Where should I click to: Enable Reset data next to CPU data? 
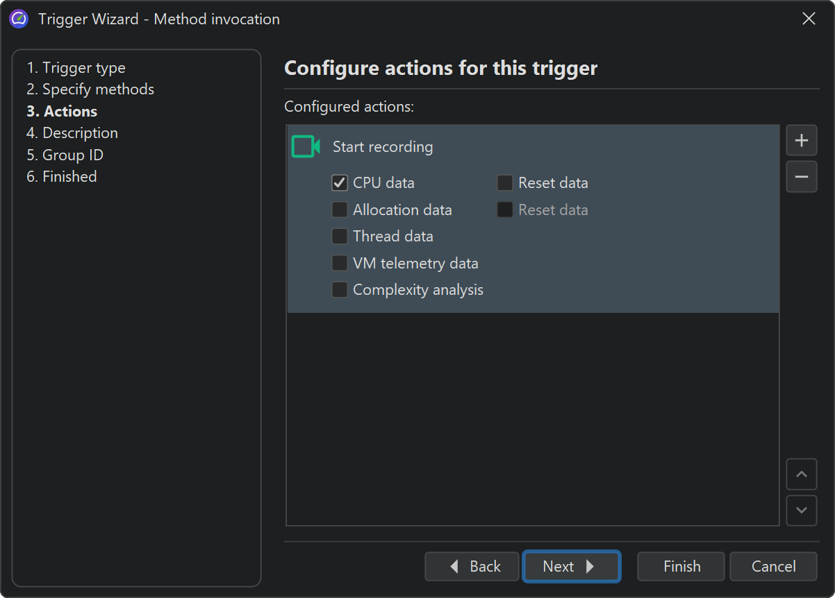click(x=505, y=183)
